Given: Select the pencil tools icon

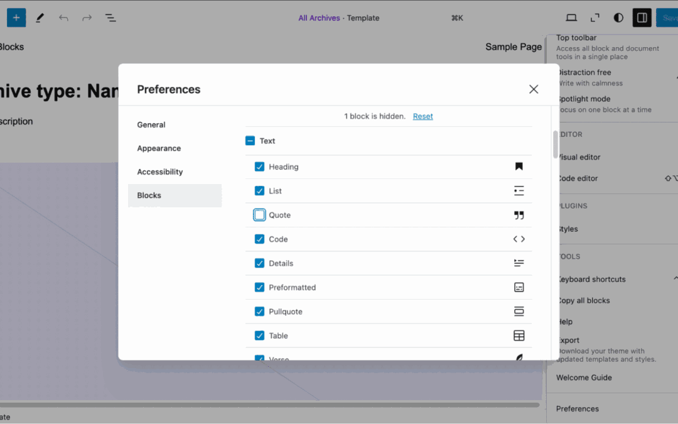Looking at the screenshot, I should (x=40, y=18).
